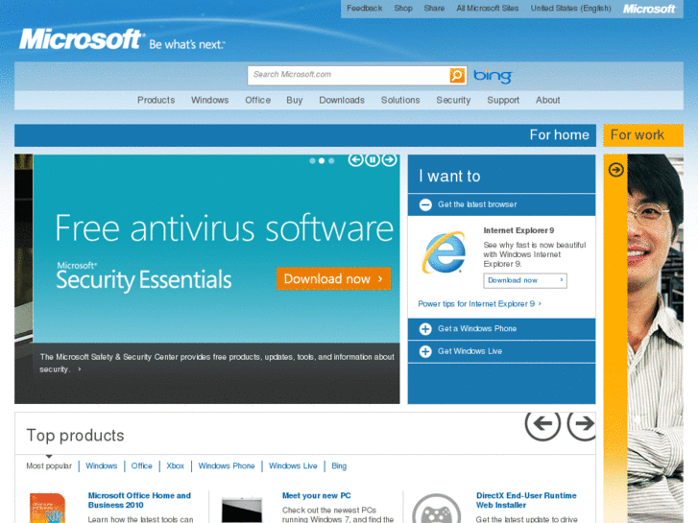Click the Bing search magnifier icon
Viewport: 698px width, 523px height.
click(x=457, y=75)
